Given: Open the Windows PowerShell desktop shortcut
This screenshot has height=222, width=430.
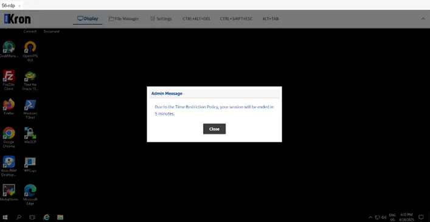Looking at the screenshot, I should 30,109.
